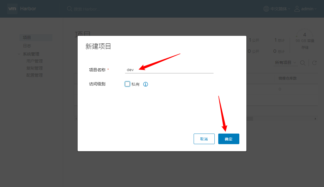Click the scroll right arrow of project table
Screen dimensions: 324x187
315,119
